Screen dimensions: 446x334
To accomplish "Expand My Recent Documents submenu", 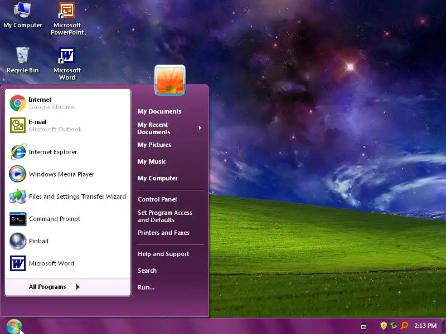I will (170, 128).
